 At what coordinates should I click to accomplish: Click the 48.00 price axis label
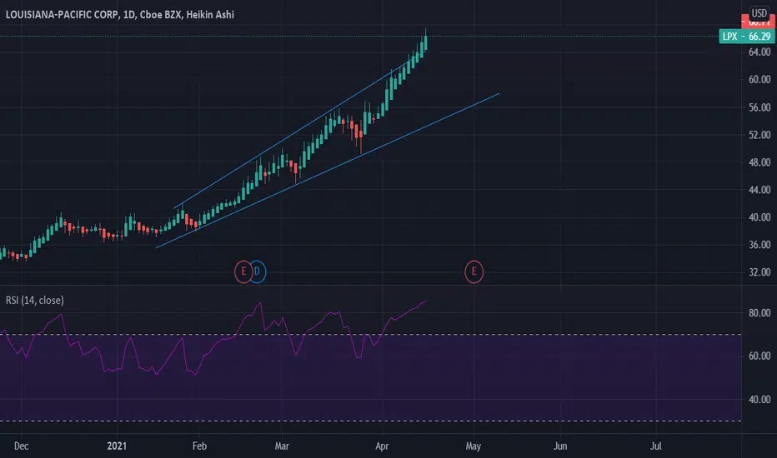coord(759,162)
